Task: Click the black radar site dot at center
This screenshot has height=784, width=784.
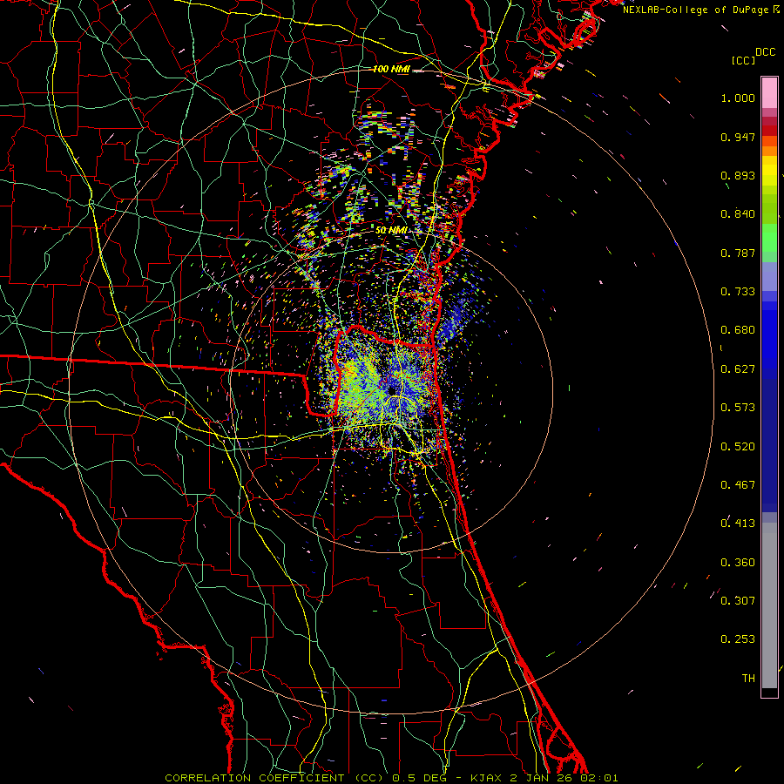Action: 392,389
